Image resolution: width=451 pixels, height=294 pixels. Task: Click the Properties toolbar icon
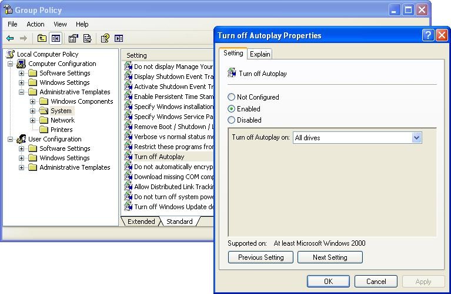coord(73,38)
